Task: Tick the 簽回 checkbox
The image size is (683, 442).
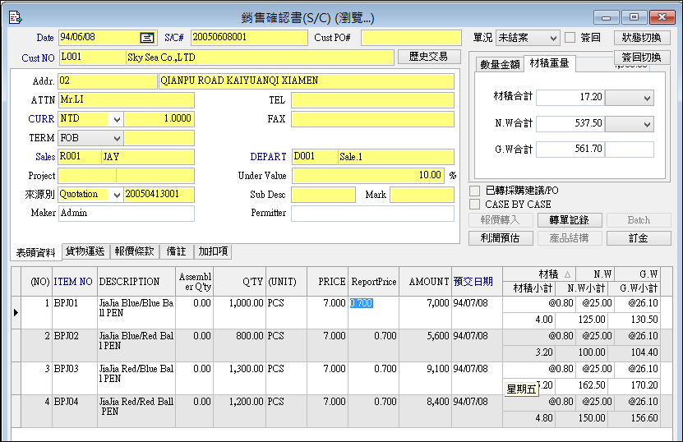Action: [570, 38]
